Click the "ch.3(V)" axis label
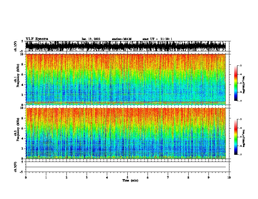Screen dimensions: 258x199 click(15, 167)
